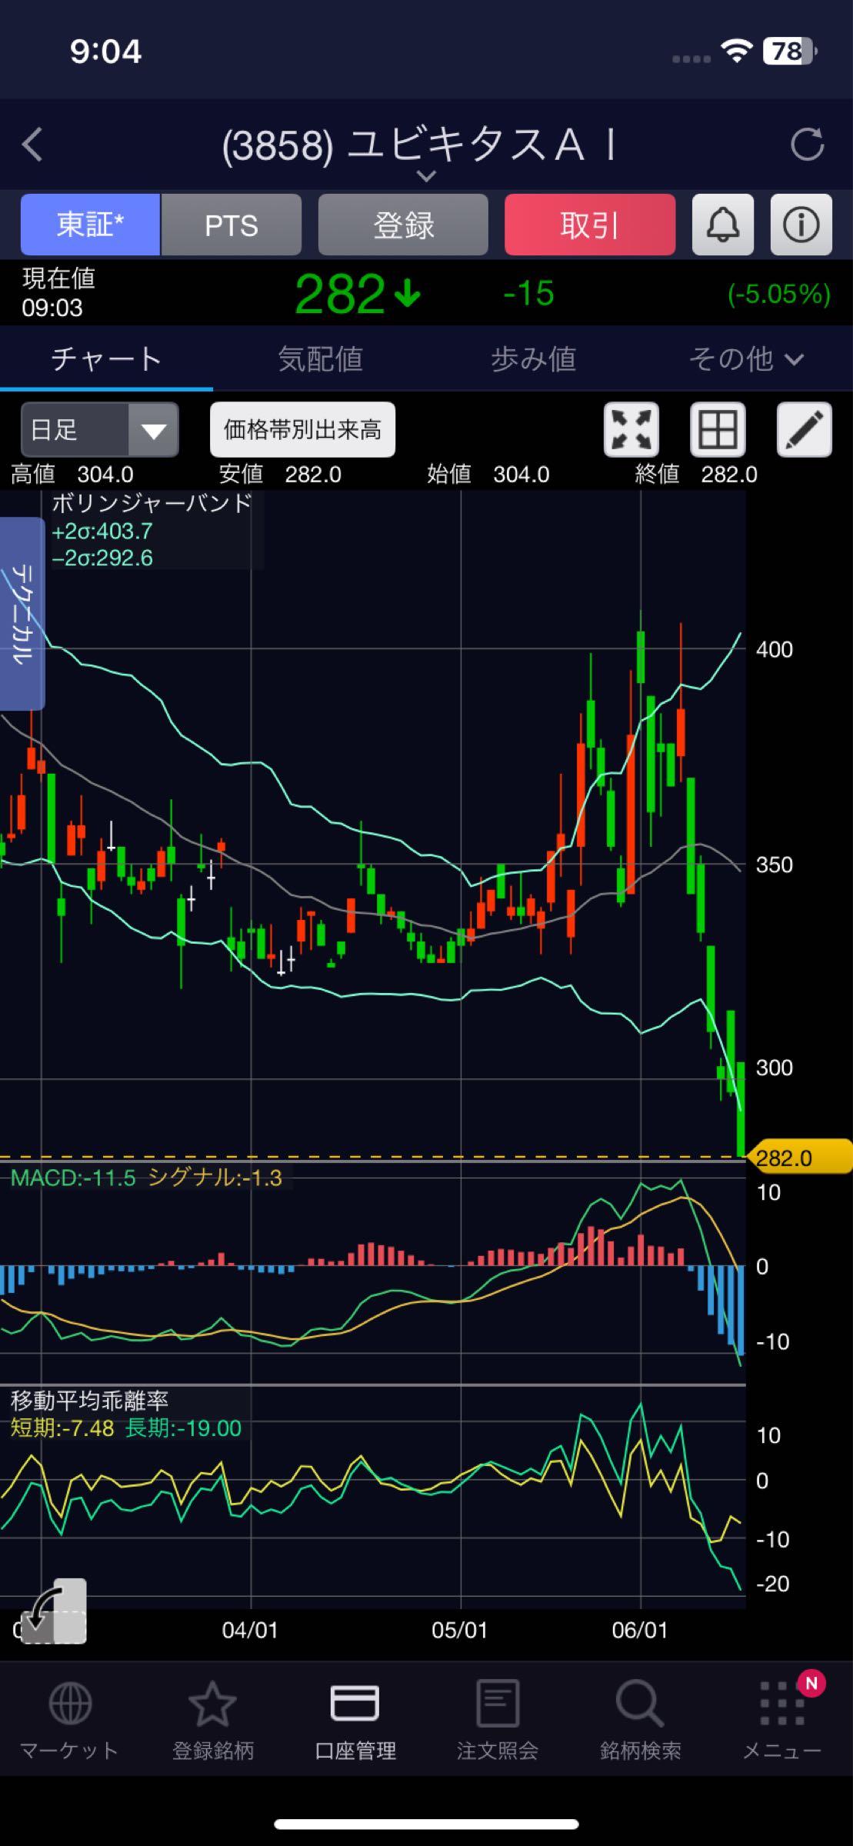Tap the 9:04 clock
Screen dimensions: 853x1846
coord(105,52)
